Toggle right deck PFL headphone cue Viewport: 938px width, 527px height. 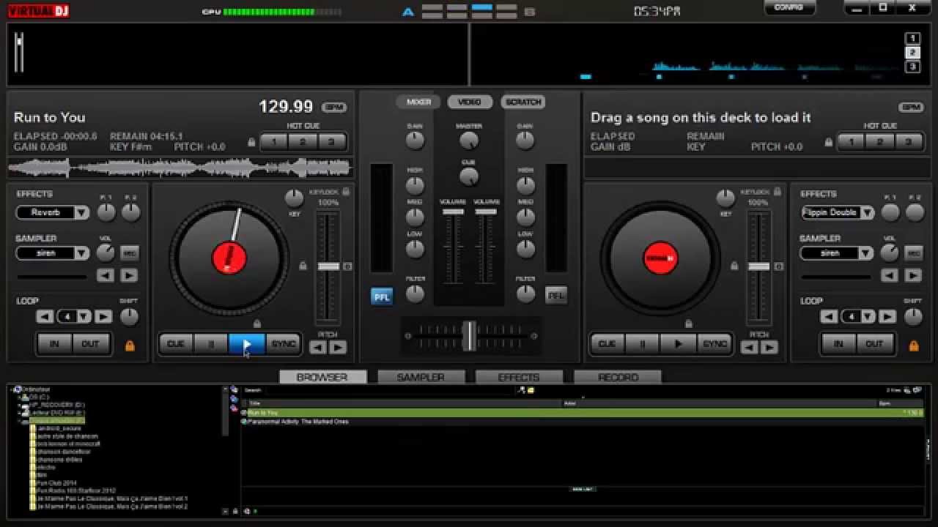556,296
